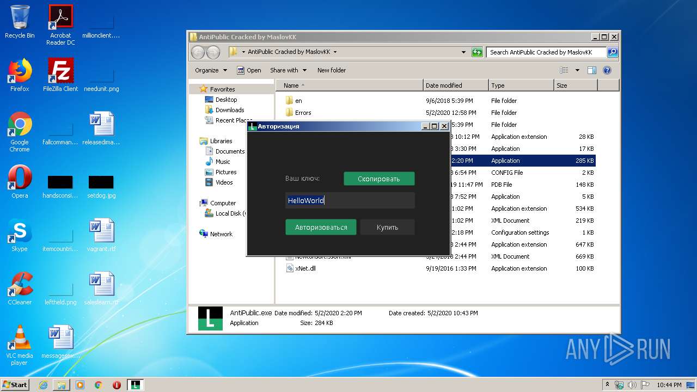Click AntiPublic Cracked by MaslovKK breadcrumb
This screenshot has width=697, height=392.
pyautogui.click(x=289, y=52)
